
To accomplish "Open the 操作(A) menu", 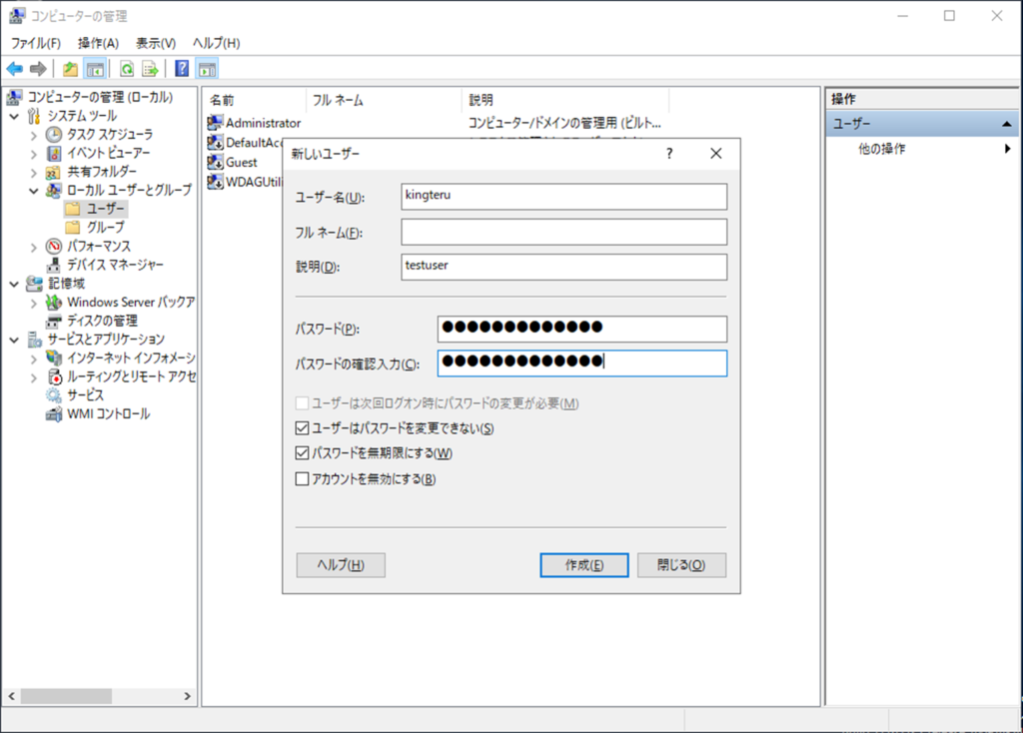I will tap(98, 43).
